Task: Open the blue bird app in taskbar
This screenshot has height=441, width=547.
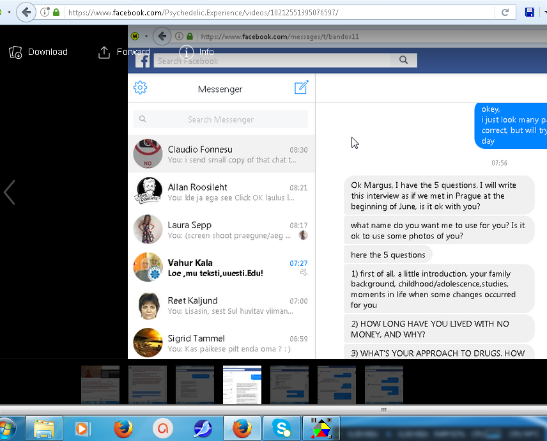Action: (203, 428)
